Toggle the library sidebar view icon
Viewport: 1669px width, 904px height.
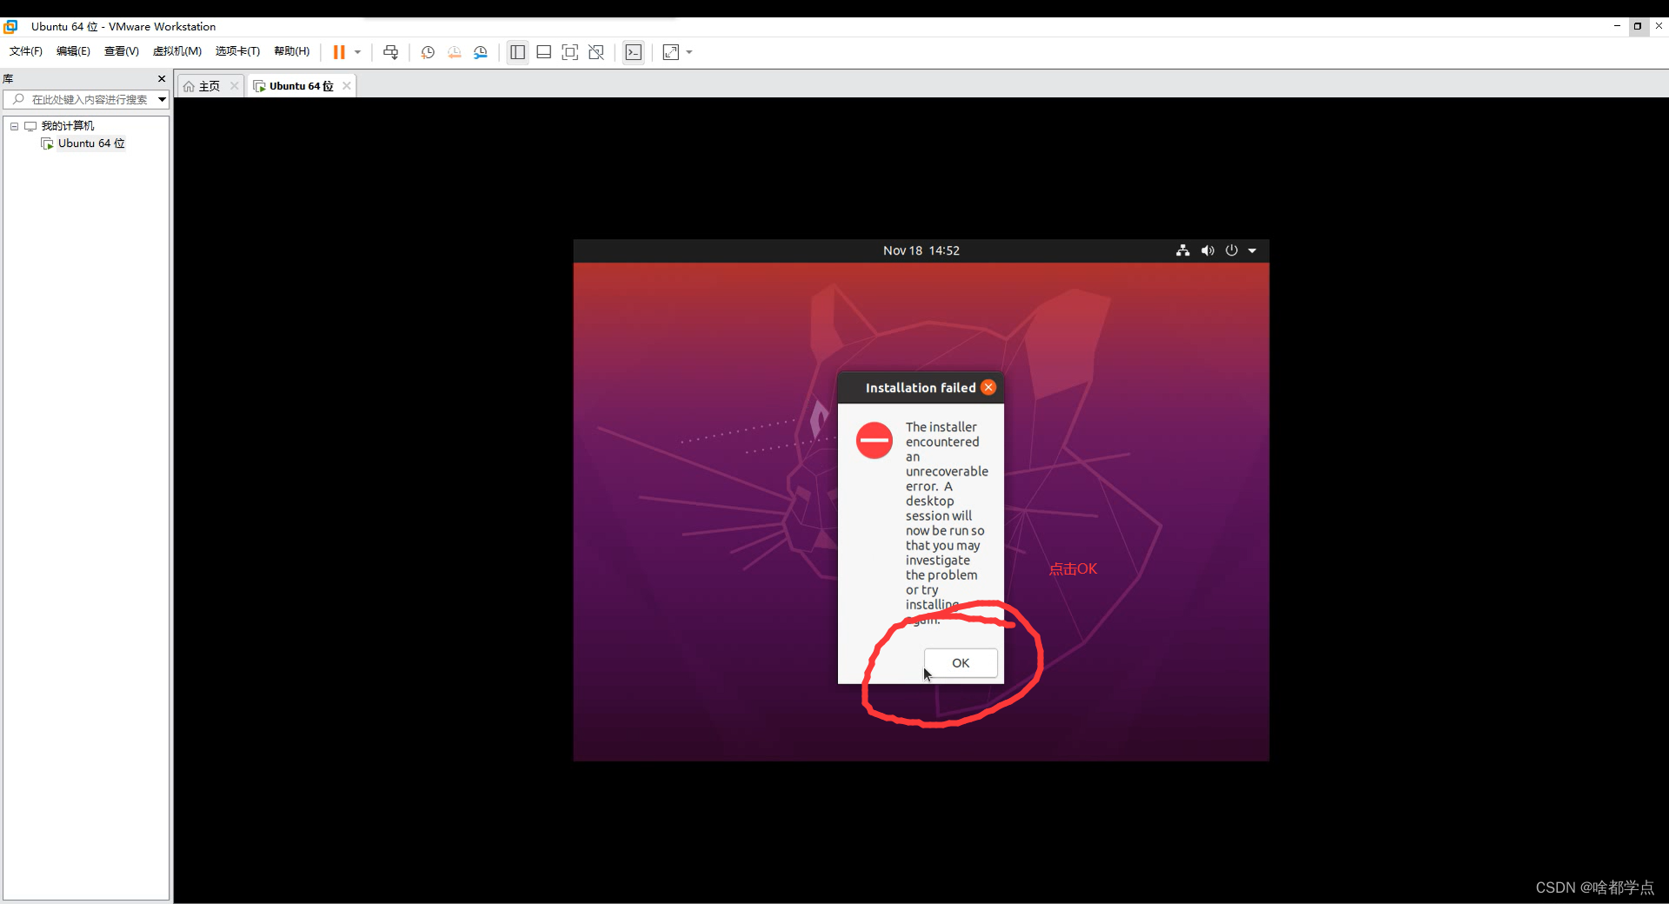[518, 52]
